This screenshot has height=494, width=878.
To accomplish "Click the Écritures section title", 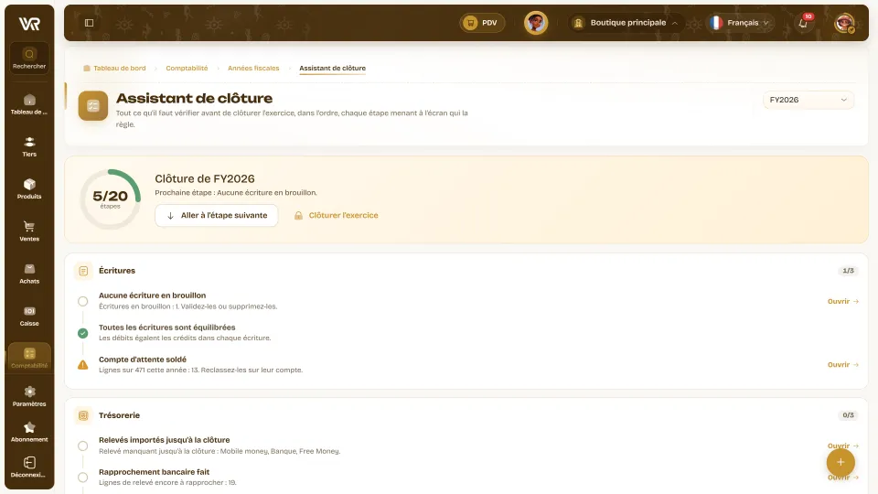I will point(117,271).
